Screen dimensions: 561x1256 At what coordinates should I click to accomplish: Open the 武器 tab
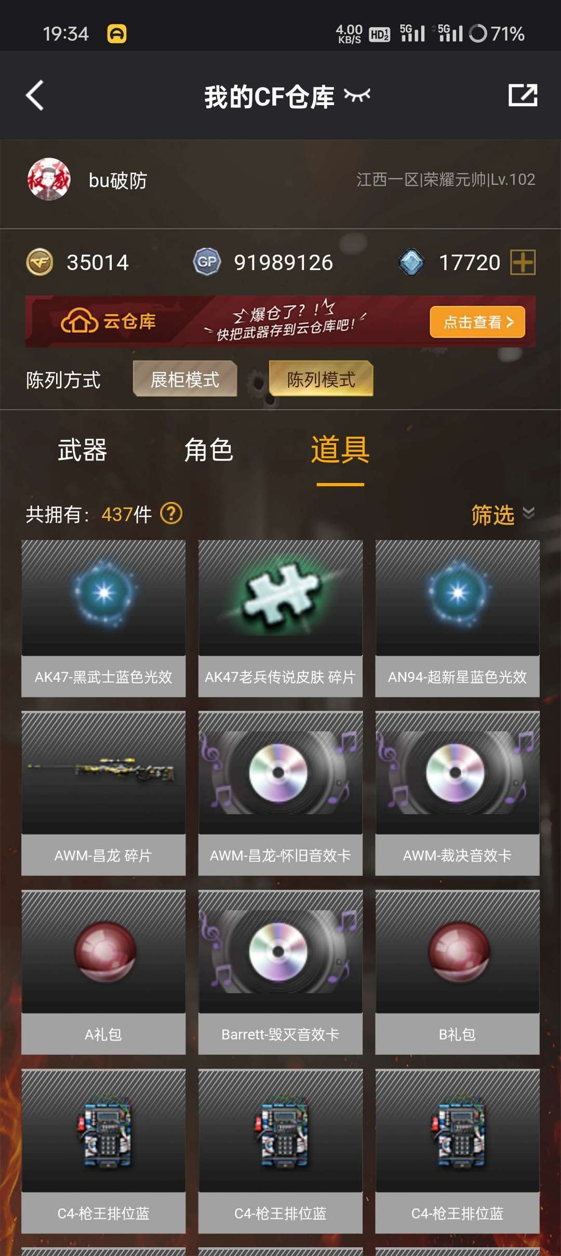[82, 450]
